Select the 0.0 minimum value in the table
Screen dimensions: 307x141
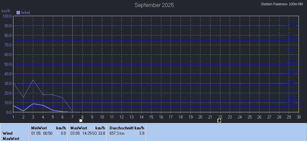(63, 133)
